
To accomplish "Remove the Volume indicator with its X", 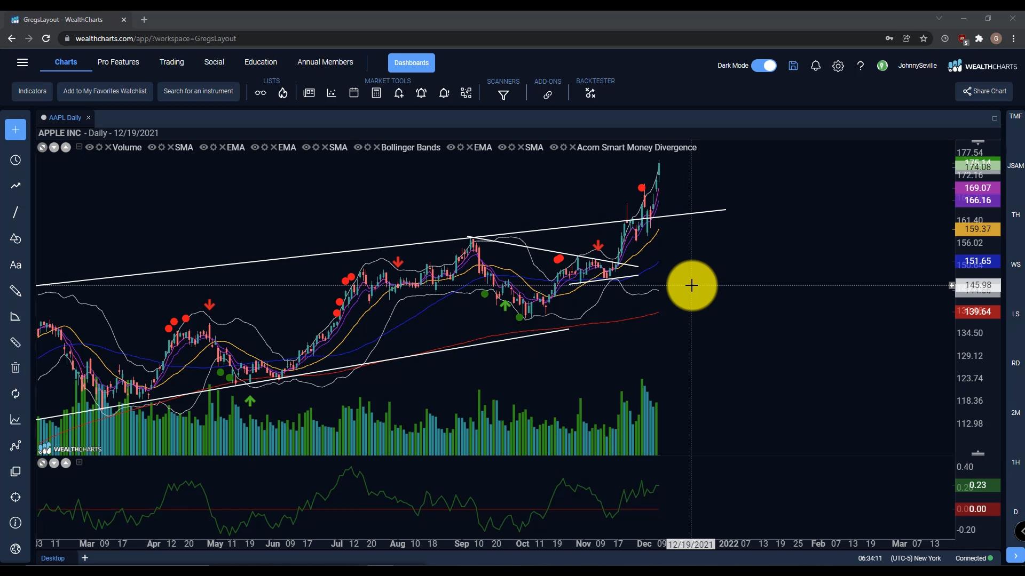I will (108, 147).
